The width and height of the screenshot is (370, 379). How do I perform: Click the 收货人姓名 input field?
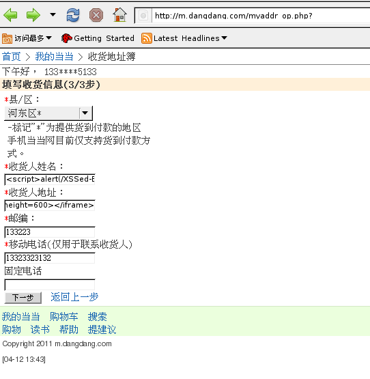tap(50, 179)
